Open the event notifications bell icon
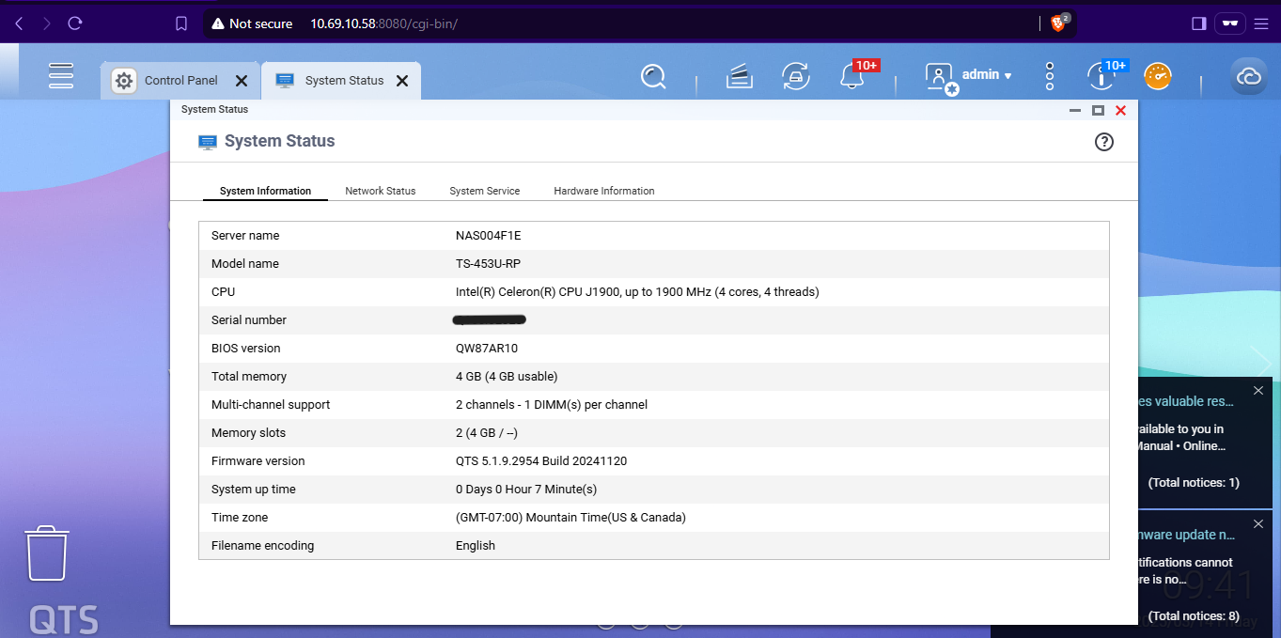1281x638 pixels. point(852,77)
